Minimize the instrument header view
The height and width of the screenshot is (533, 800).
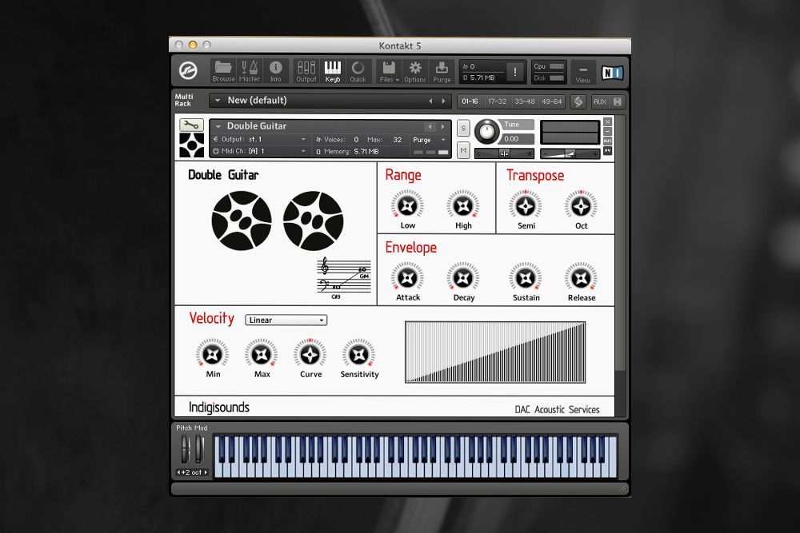point(608,132)
